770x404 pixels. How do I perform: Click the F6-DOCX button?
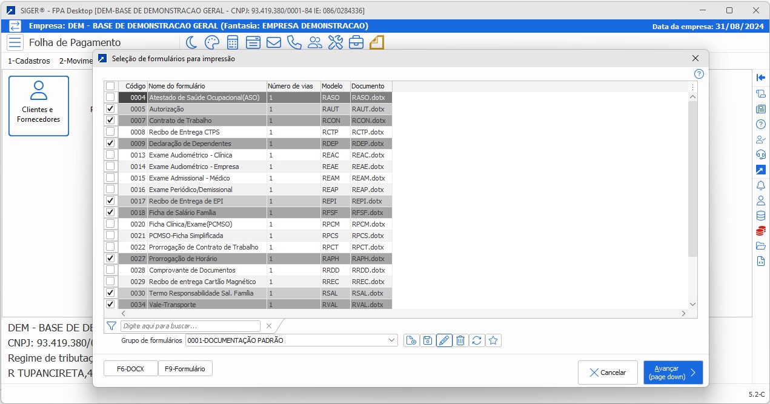coord(130,368)
